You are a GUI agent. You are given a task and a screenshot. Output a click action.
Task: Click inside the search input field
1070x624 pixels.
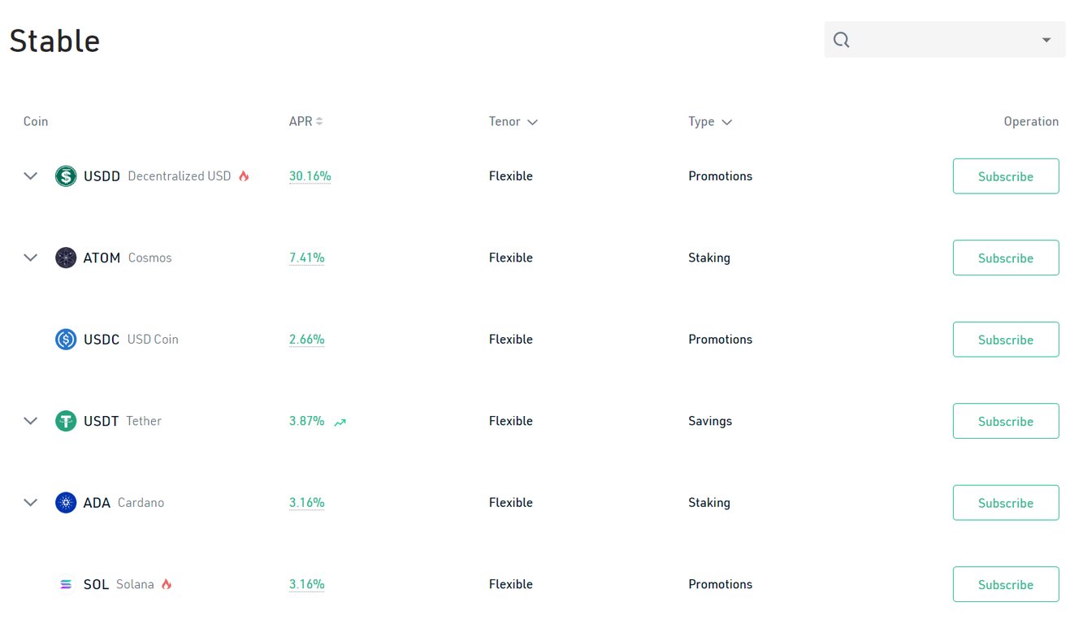[934, 39]
